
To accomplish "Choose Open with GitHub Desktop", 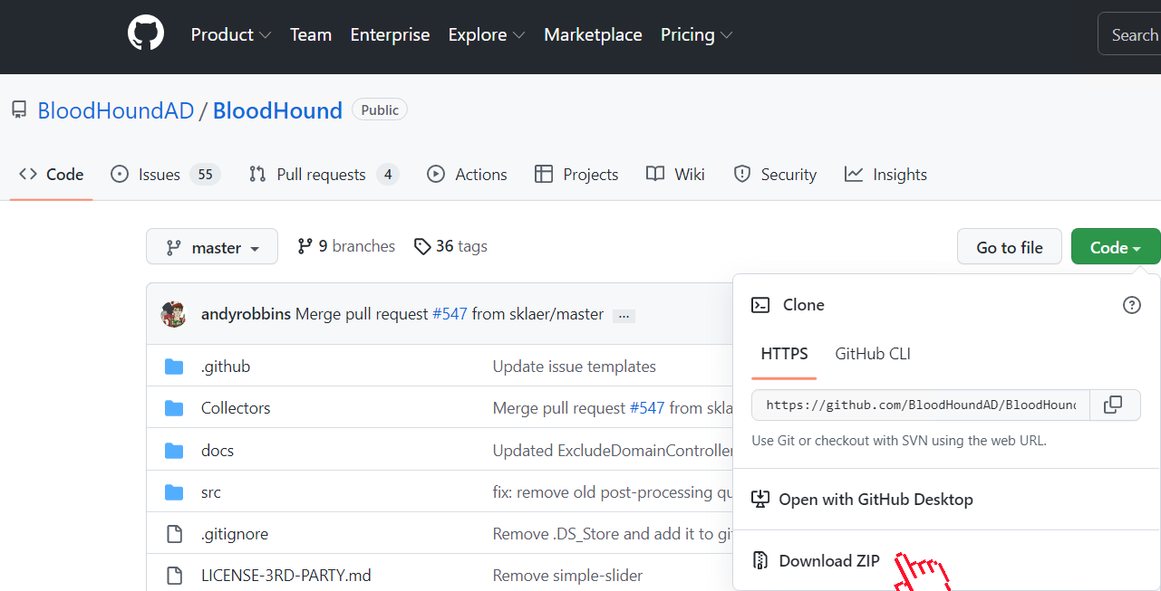I will 946,500.
